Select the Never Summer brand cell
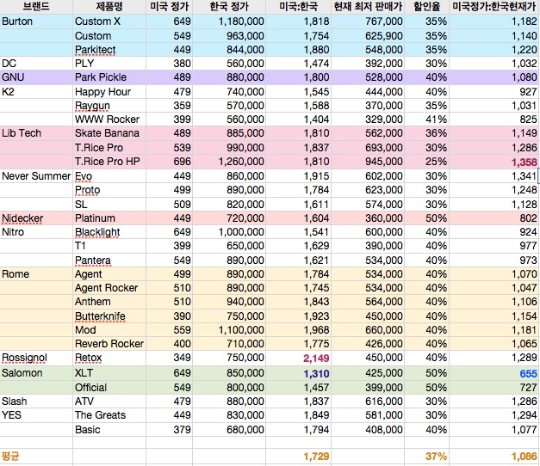The height and width of the screenshot is (466, 540). click(x=36, y=176)
